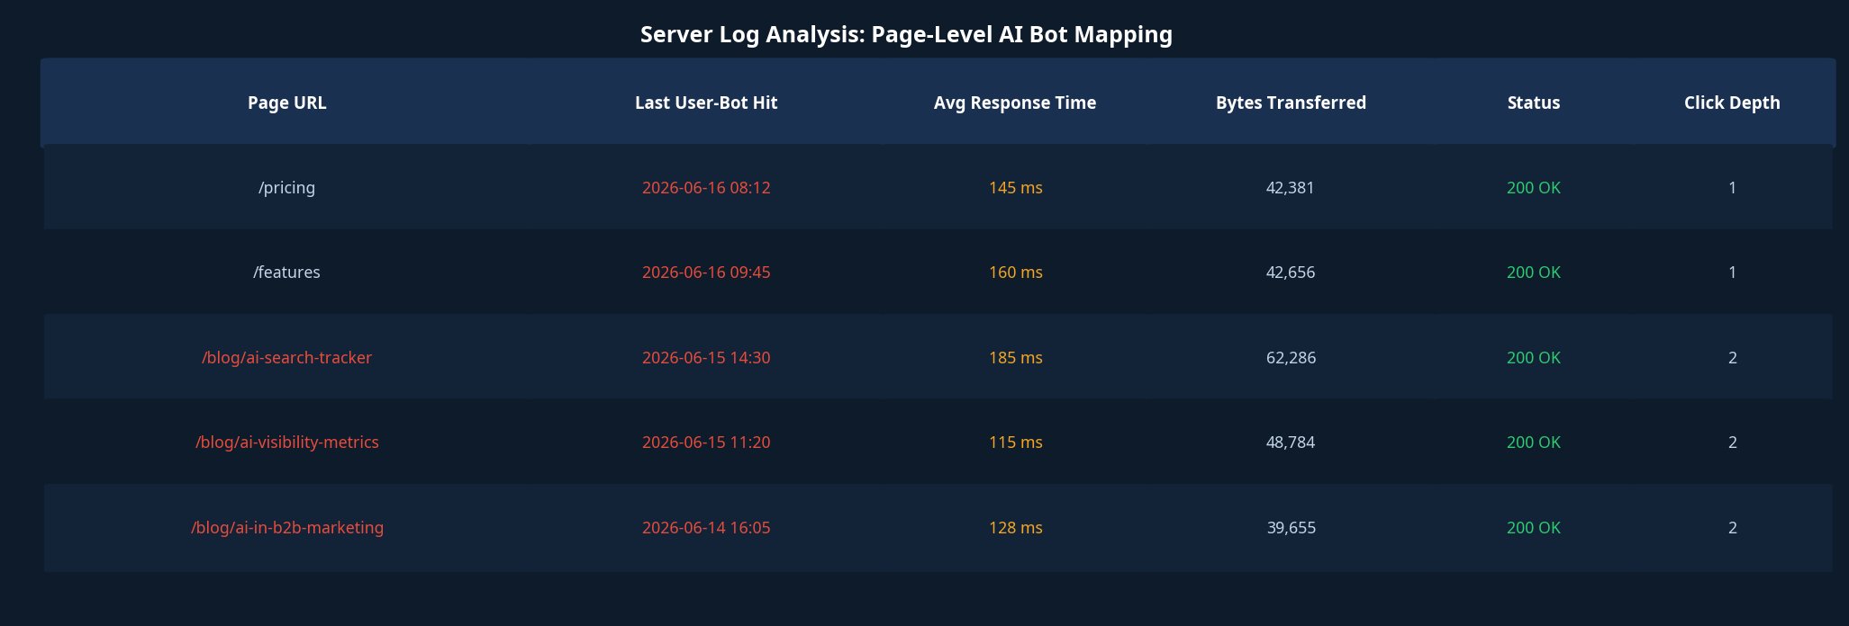Image resolution: width=1849 pixels, height=626 pixels.
Task: Click the Page URL column header
Action: tap(286, 103)
